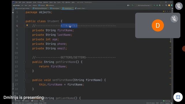Image resolution: width=185 pixels, height=104 pixels.
Task: Click getFirstName method name on line 12
Action: coord(66,62)
